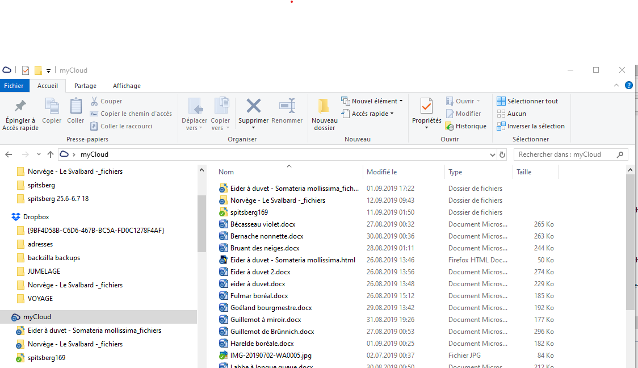The width and height of the screenshot is (638, 368).
Task: Open Propriétés from the ribbon
Action: pyautogui.click(x=426, y=106)
